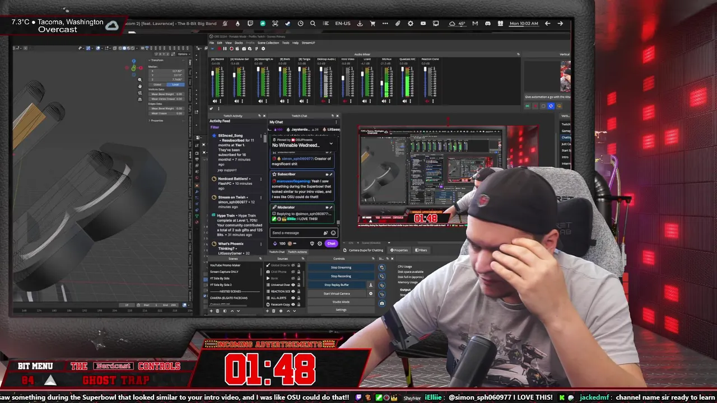Click the paperclip icon in the top bar

click(398, 24)
